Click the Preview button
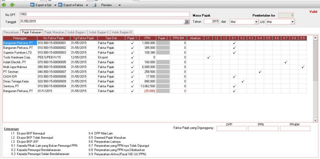Viewport: 320px width, 159px height. tap(106, 5)
